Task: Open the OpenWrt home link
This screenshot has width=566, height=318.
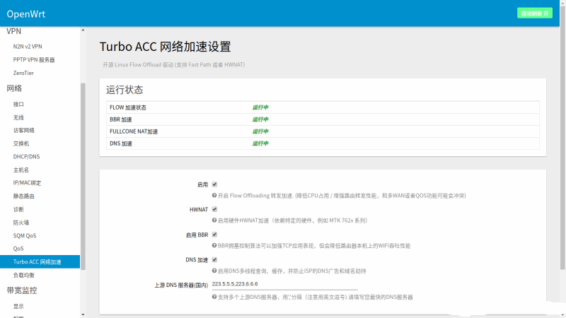Action: tap(27, 13)
